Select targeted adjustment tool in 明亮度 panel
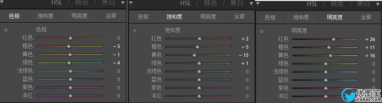 262,31
